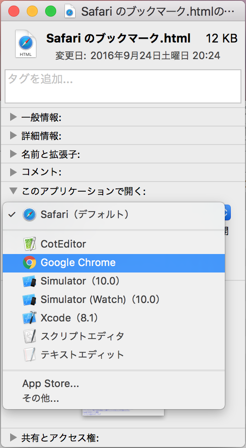The image size is (246, 448).
Task: Expand the 名前と拡張子 section
Action: [13, 154]
